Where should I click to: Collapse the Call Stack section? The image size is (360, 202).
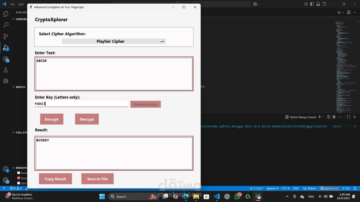point(13,132)
